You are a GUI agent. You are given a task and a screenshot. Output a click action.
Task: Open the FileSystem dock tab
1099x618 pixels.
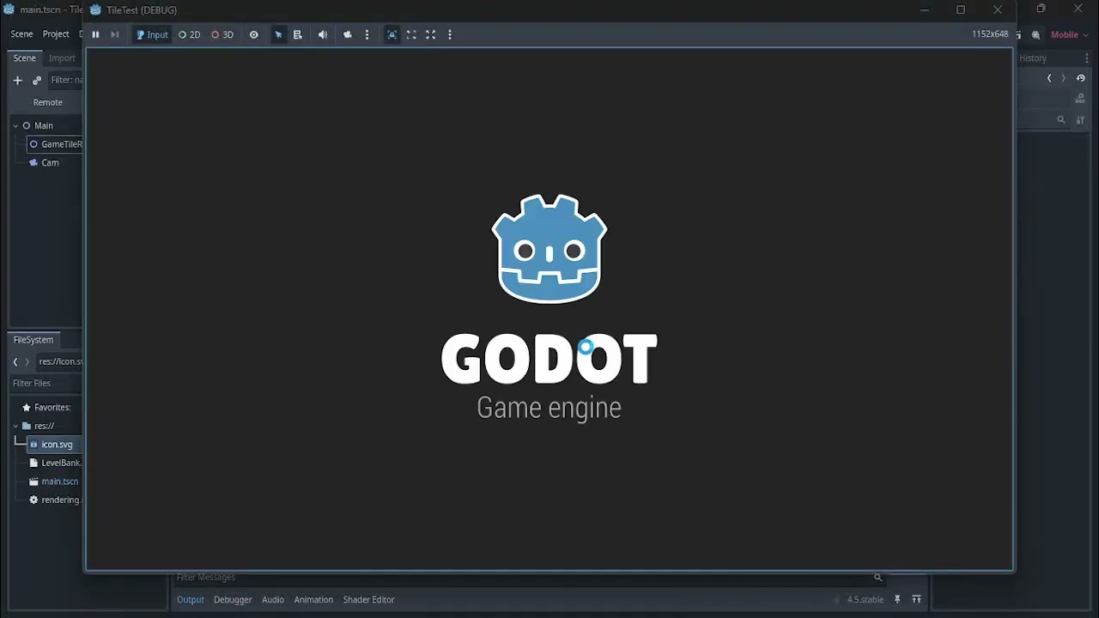(33, 340)
